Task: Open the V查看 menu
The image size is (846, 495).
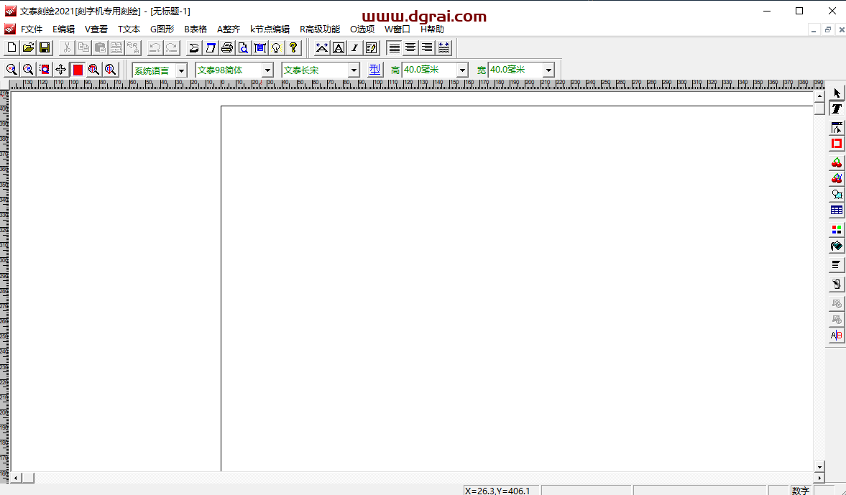Action: coord(96,29)
